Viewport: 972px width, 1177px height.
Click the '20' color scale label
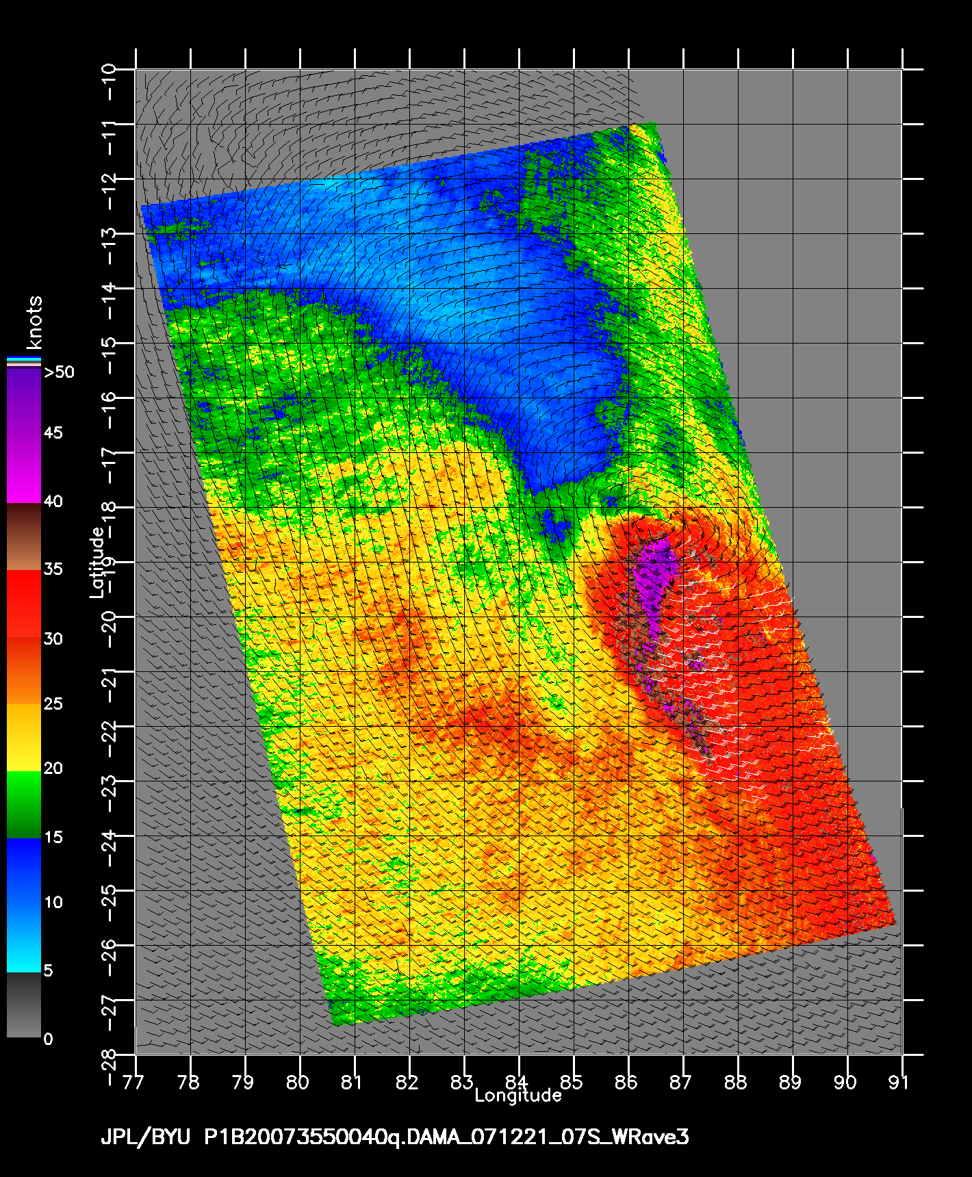pos(53,768)
